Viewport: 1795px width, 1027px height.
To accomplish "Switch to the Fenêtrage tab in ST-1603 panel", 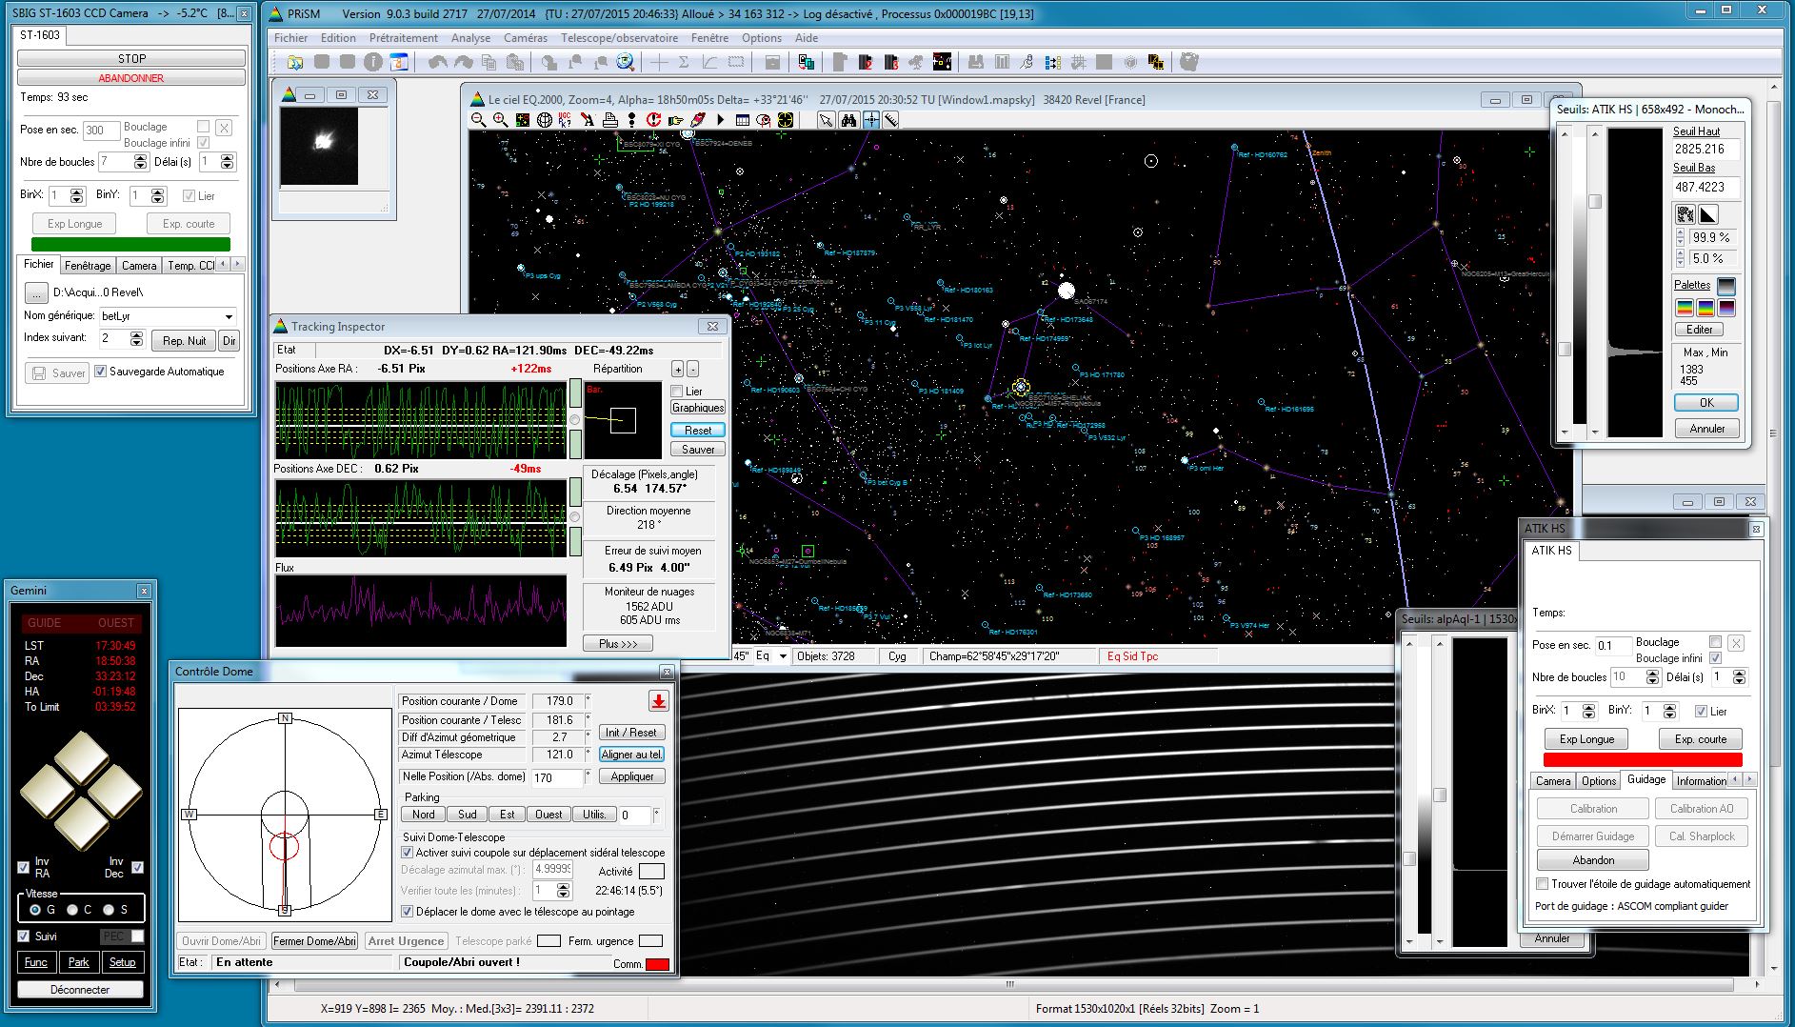I will [88, 266].
